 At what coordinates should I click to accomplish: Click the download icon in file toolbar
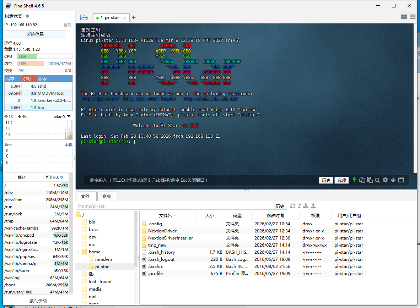tap(306, 206)
